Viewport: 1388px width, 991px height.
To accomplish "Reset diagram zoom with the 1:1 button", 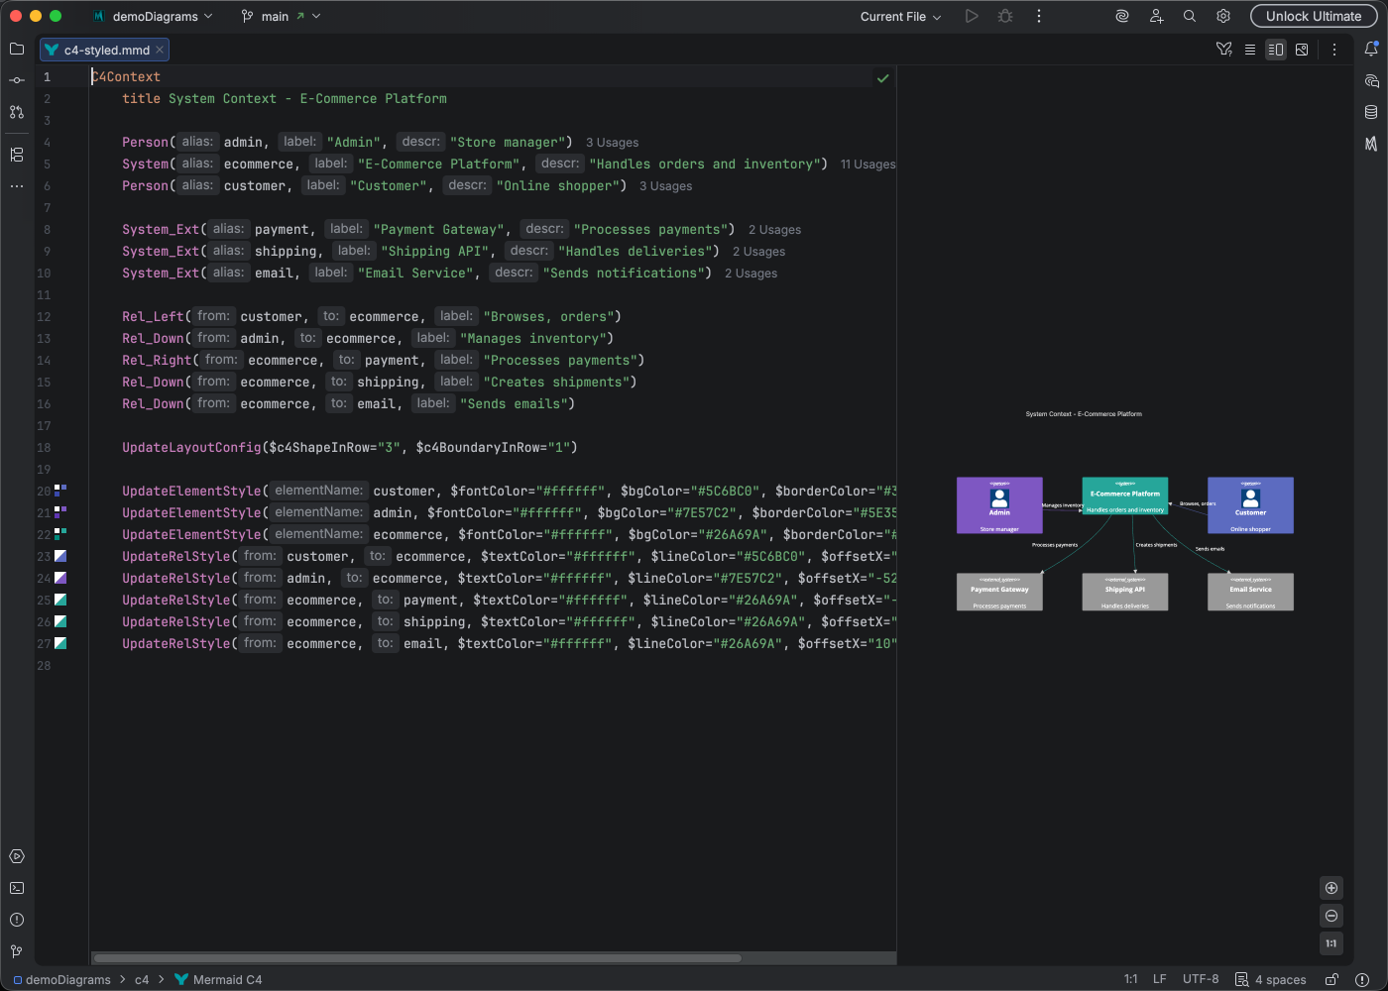I will [1331, 943].
